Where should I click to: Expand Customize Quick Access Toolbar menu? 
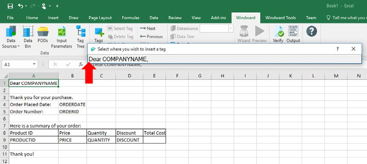pyautogui.click(x=57, y=6)
